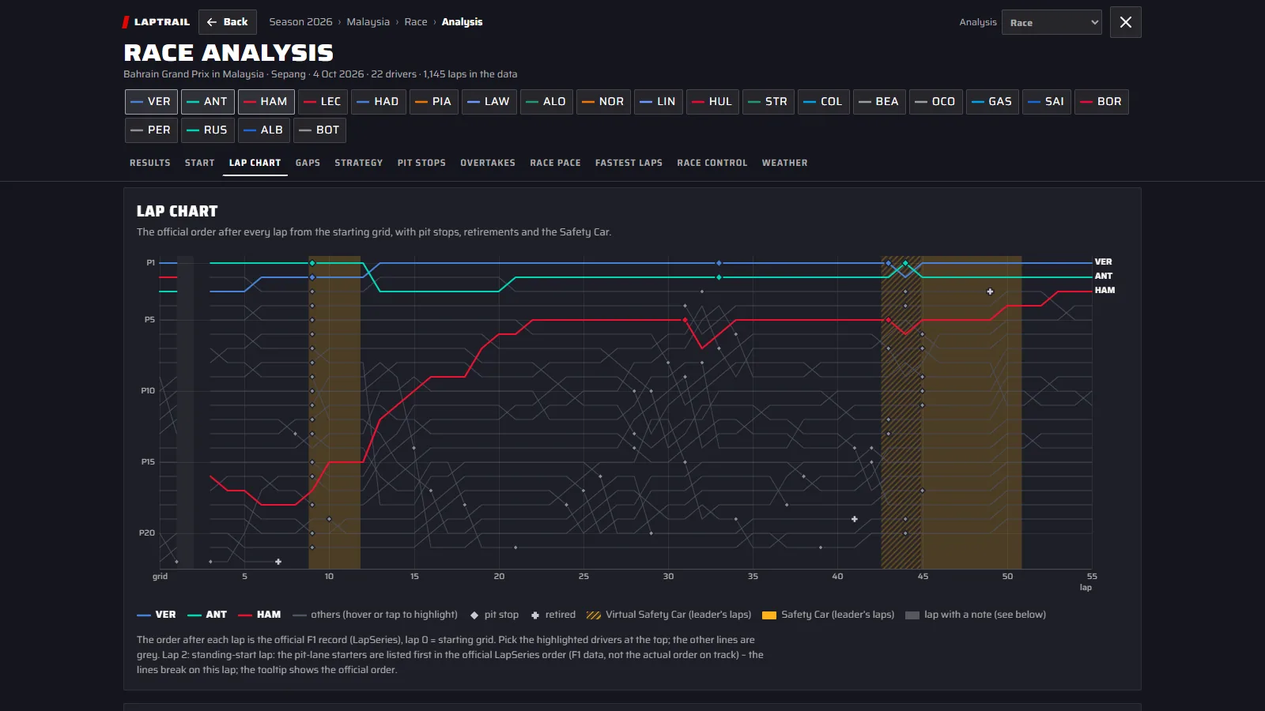Switch to the Race Pace tab
The height and width of the screenshot is (711, 1265).
pyautogui.click(x=556, y=163)
